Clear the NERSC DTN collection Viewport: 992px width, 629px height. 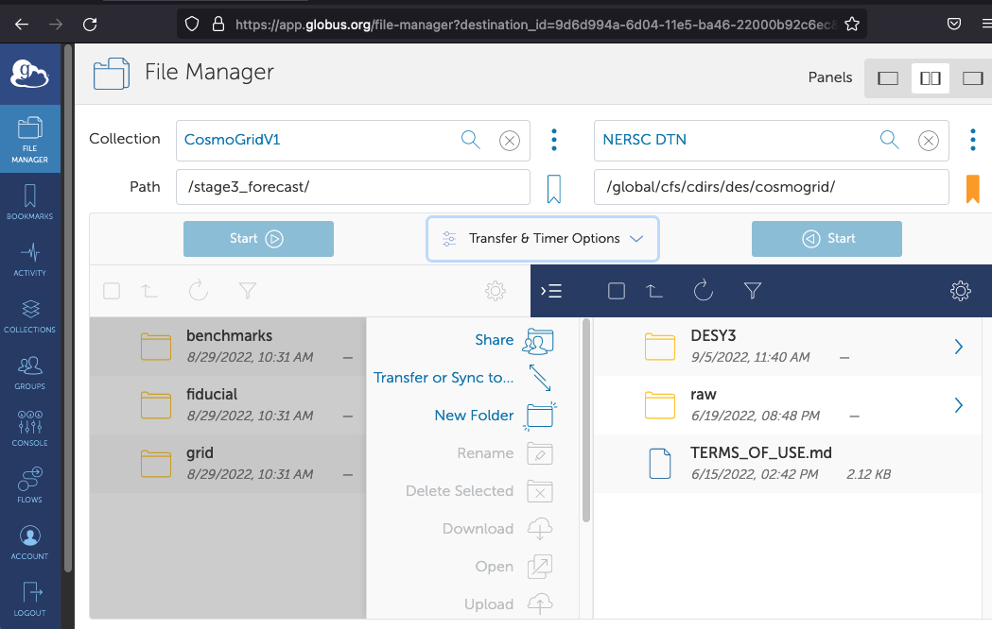(928, 140)
